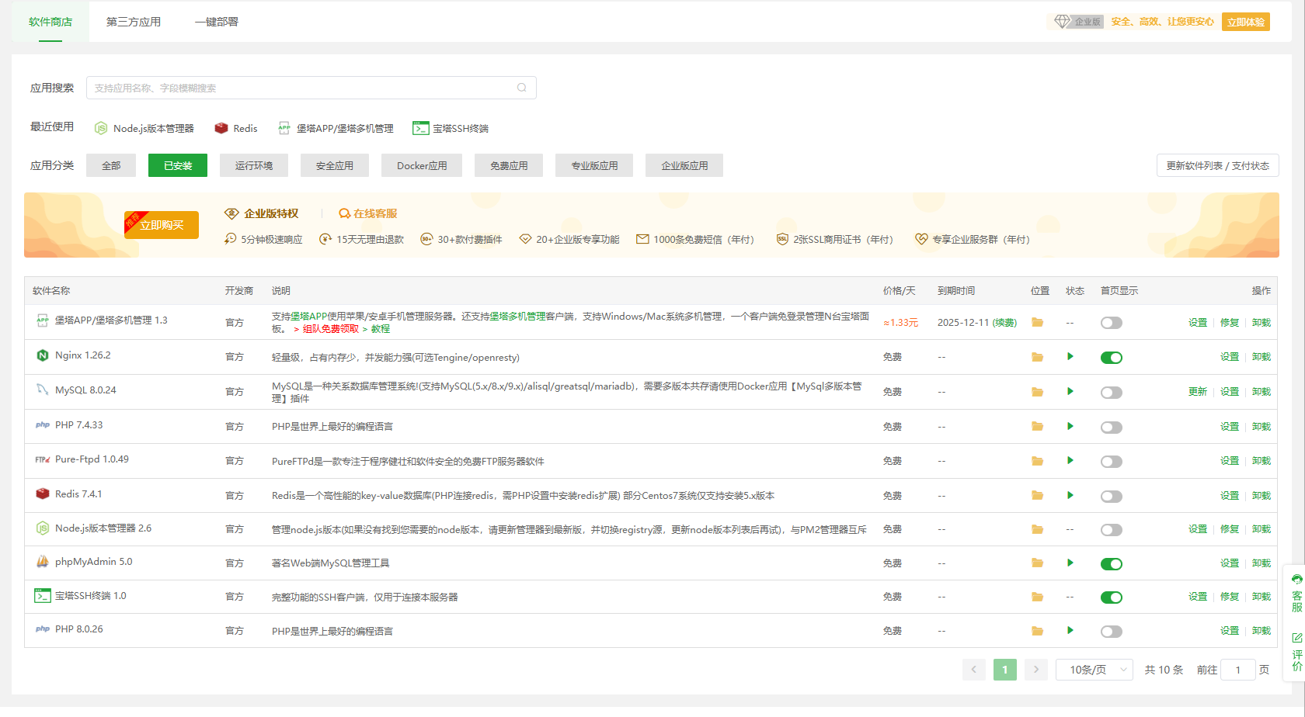1305x717 pixels.
Task: Click 卸载 link for Nginx 1.26.2
Action: 1261,357
